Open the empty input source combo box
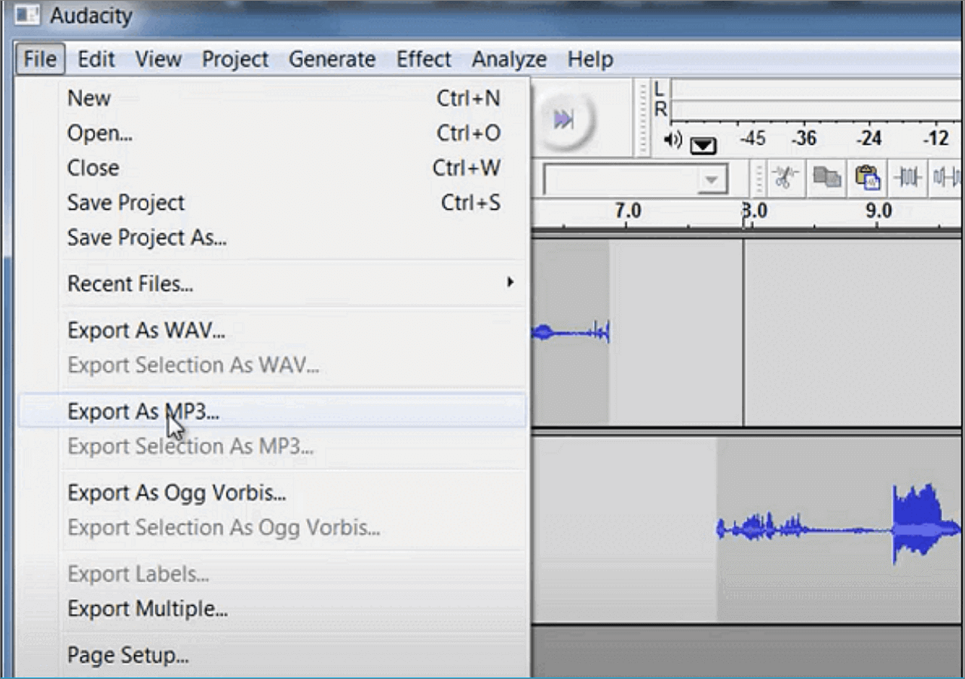This screenshot has width=965, height=679. [x=635, y=180]
